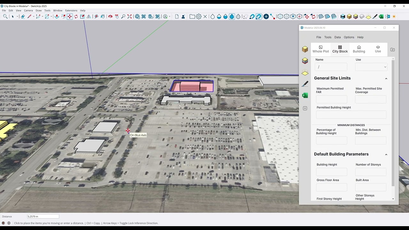409x230 pixels.
Task: Open the Modelur Data menu
Action: coord(337,37)
